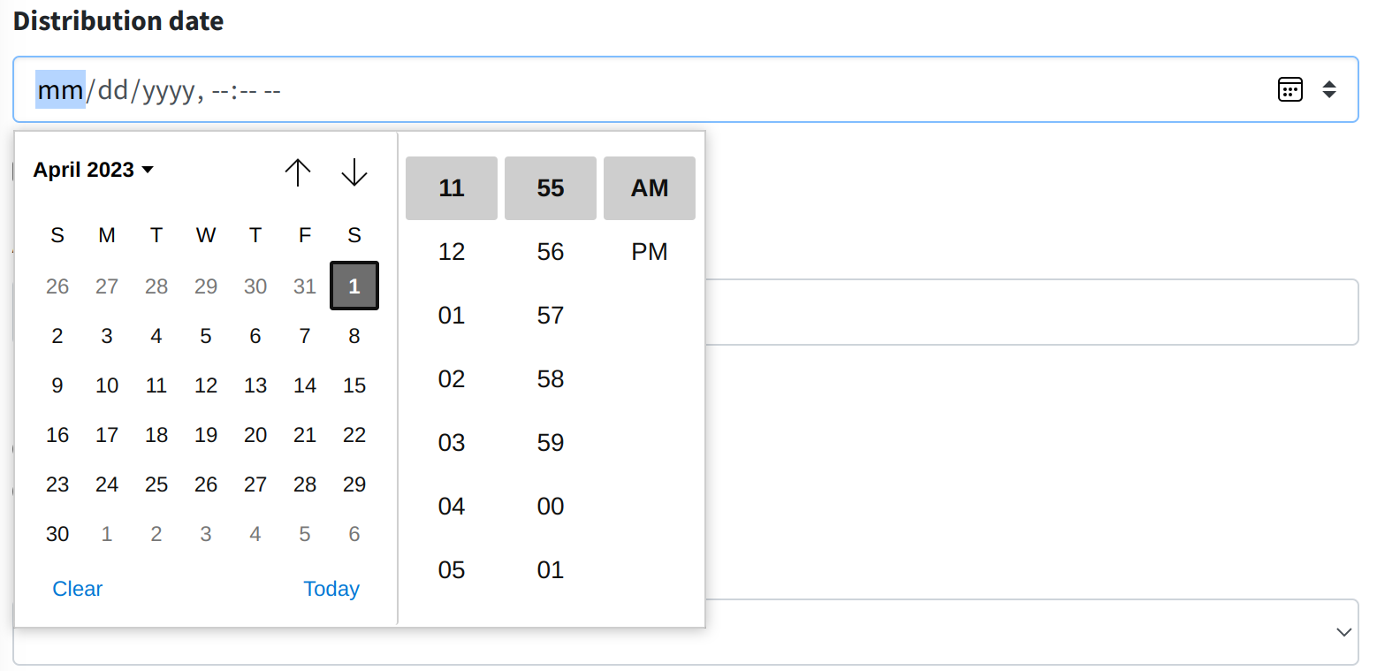Select April 1 in the calendar
The width and height of the screenshot is (1377, 671).
click(x=354, y=286)
